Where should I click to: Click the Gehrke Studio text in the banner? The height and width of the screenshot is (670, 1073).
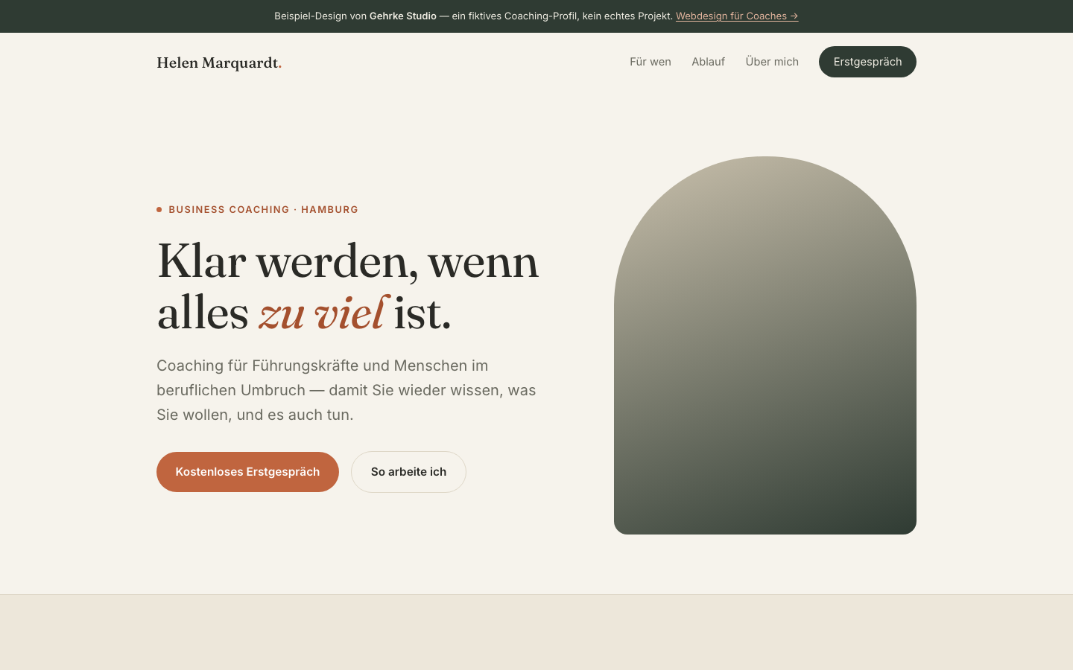tap(403, 16)
